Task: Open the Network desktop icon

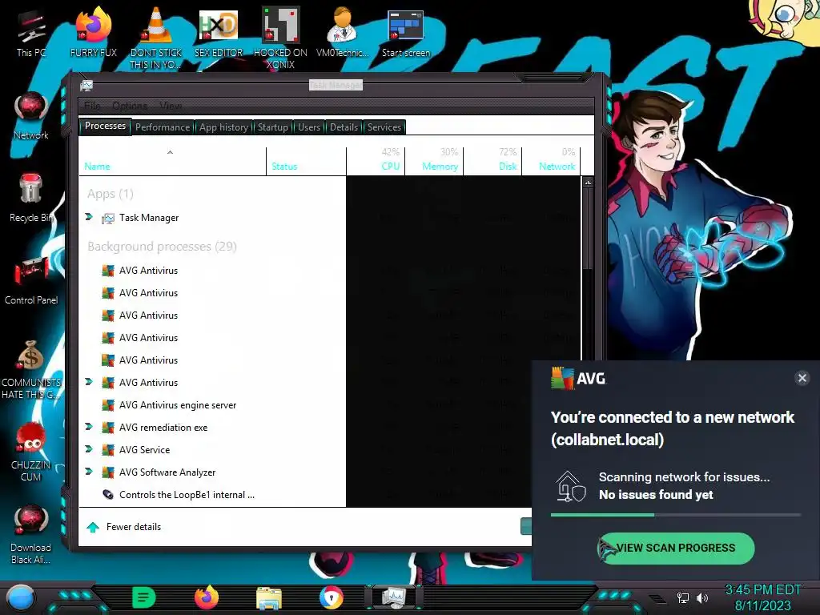Action: click(x=31, y=115)
